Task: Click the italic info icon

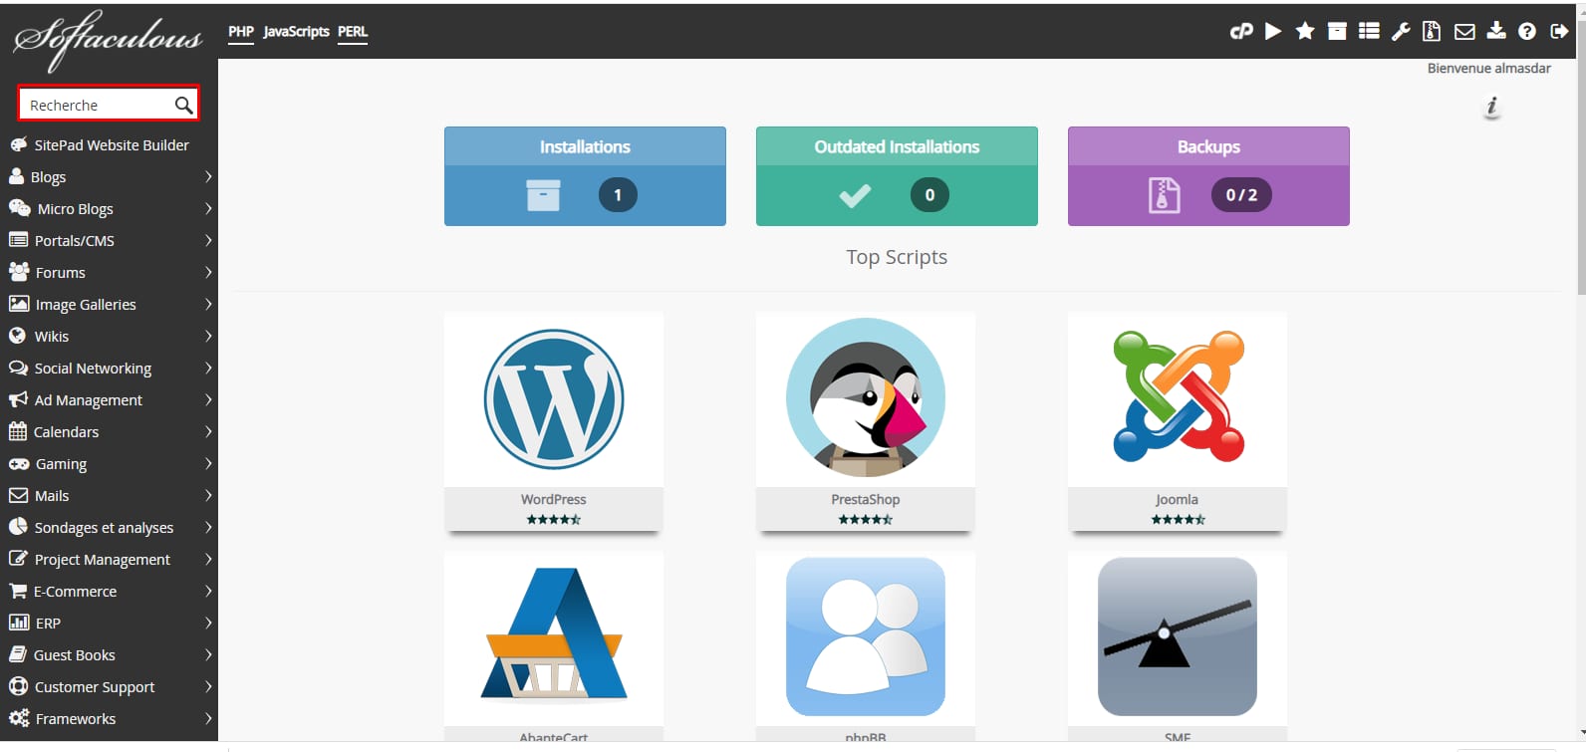Action: (x=1491, y=106)
